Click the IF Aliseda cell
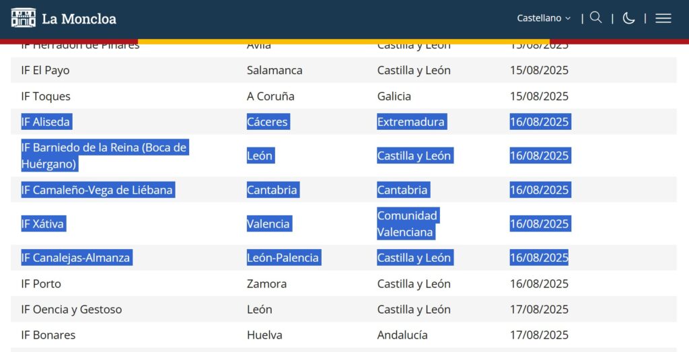Image resolution: width=689 pixels, height=352 pixels. click(46, 122)
